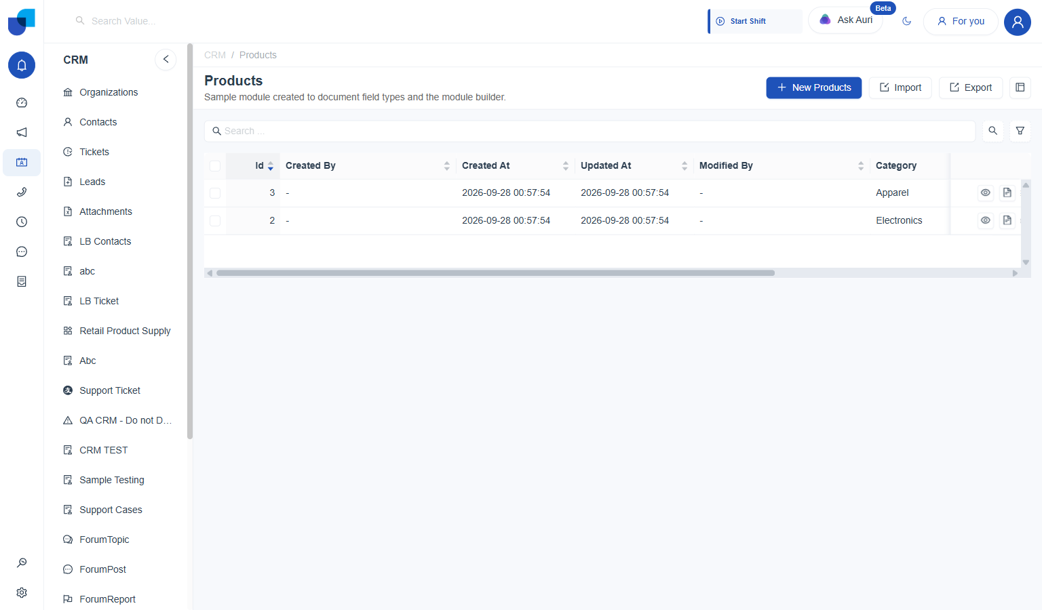Open the document list icon in left rail

(x=22, y=281)
